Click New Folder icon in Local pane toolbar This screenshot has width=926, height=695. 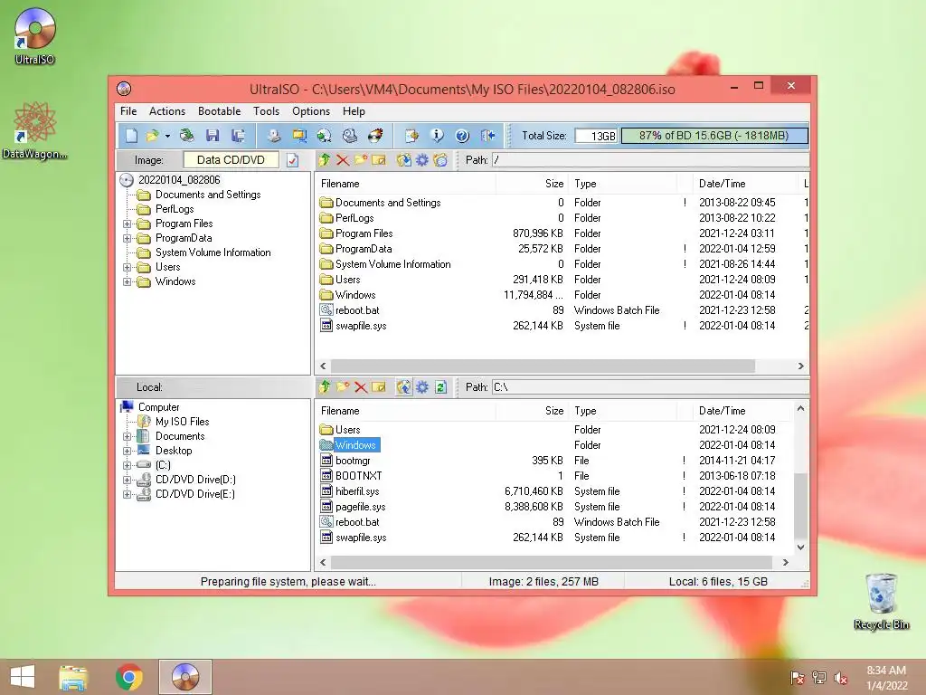pyautogui.click(x=343, y=387)
